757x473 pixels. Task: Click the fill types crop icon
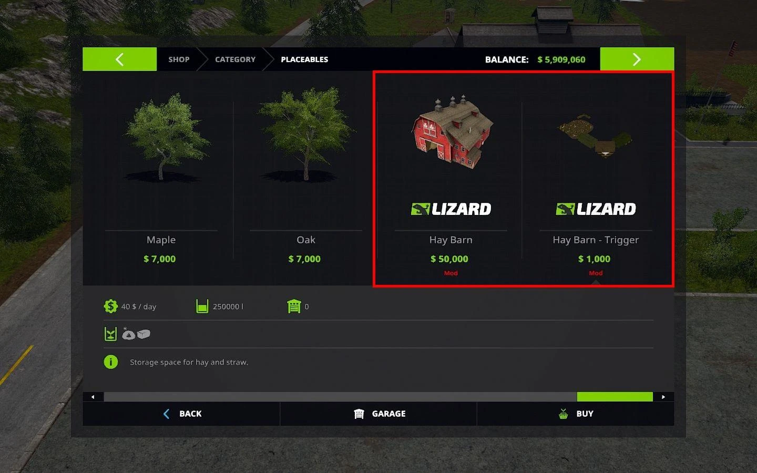(110, 334)
